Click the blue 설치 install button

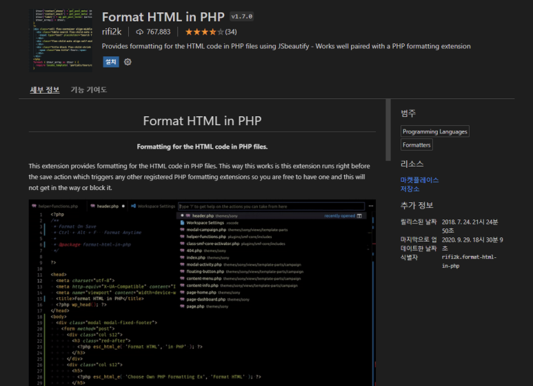(x=111, y=62)
